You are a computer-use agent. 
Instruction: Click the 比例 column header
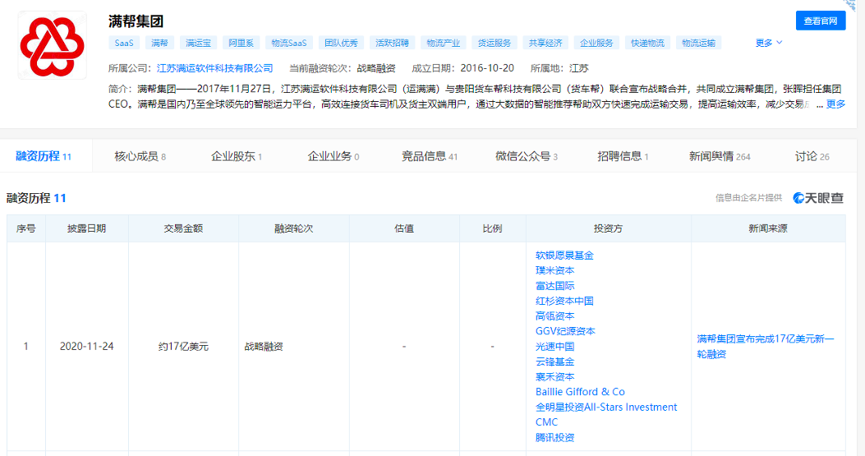pyautogui.click(x=492, y=228)
